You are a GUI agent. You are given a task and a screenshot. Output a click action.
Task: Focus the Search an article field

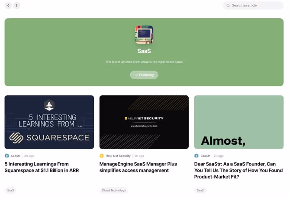(x=253, y=5)
